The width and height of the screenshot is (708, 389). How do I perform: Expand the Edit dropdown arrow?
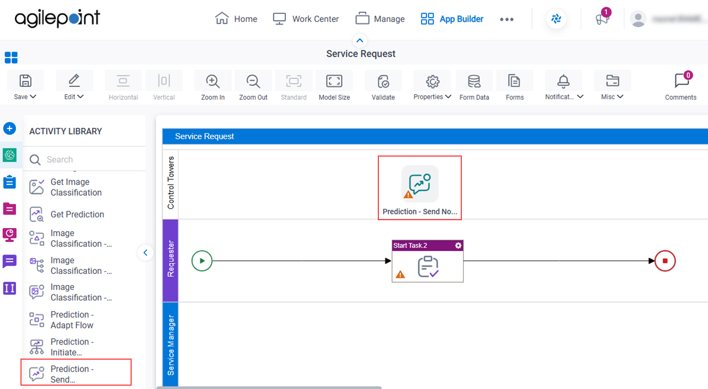(81, 97)
